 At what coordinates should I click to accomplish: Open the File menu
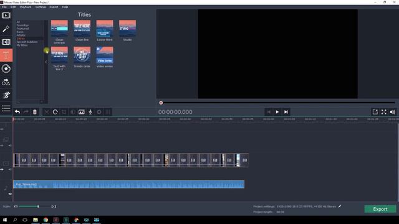click(4, 7)
